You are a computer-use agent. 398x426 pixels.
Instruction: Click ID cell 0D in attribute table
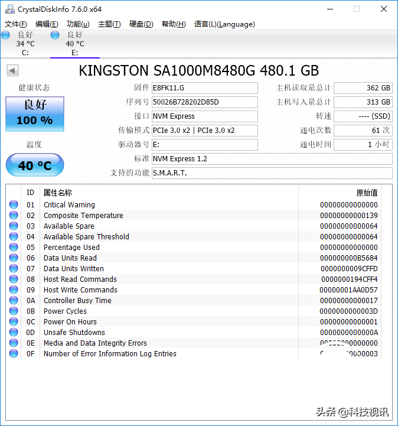[30, 332]
